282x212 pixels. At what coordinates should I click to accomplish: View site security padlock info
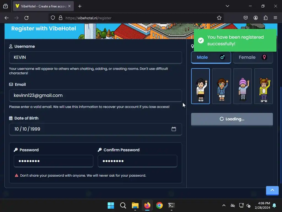61,18
